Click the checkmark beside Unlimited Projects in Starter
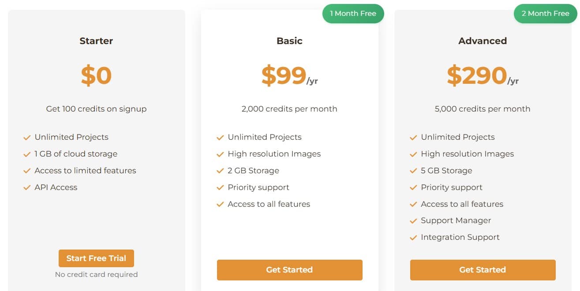 pyautogui.click(x=27, y=137)
